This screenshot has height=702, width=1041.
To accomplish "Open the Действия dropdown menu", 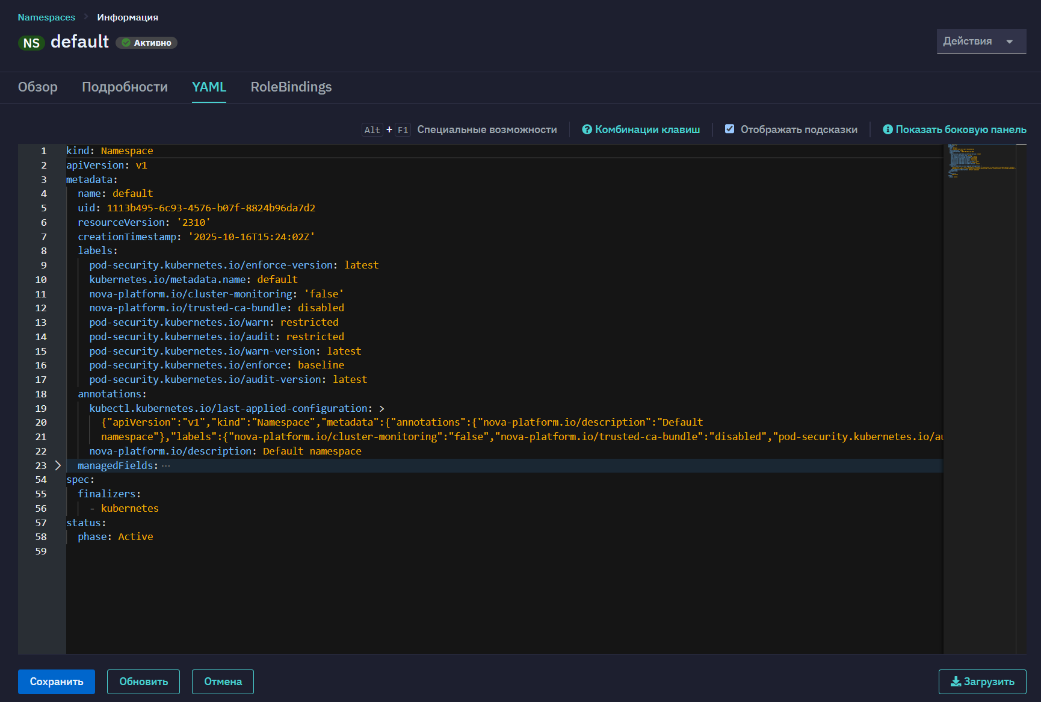I will 981,42.
